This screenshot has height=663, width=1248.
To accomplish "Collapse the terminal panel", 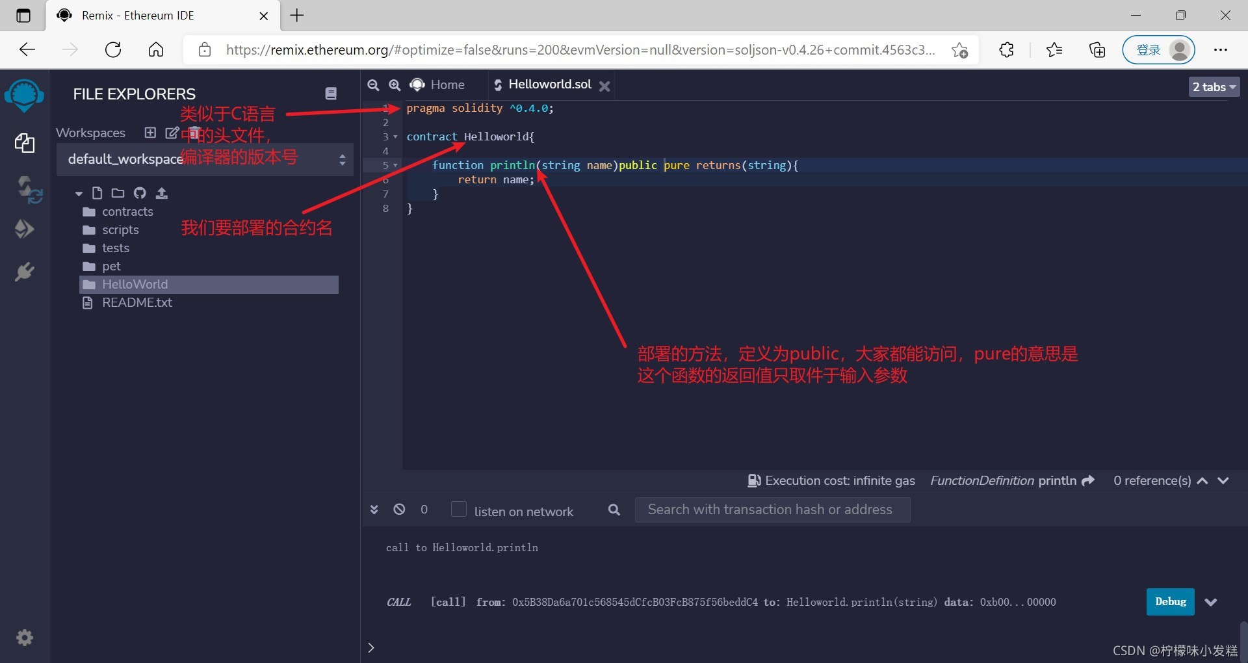I will (374, 510).
